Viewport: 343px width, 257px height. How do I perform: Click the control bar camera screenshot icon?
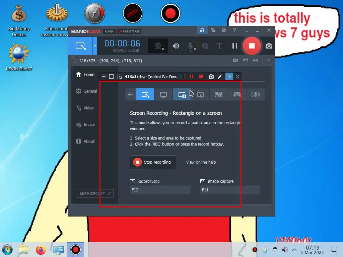(x=211, y=77)
